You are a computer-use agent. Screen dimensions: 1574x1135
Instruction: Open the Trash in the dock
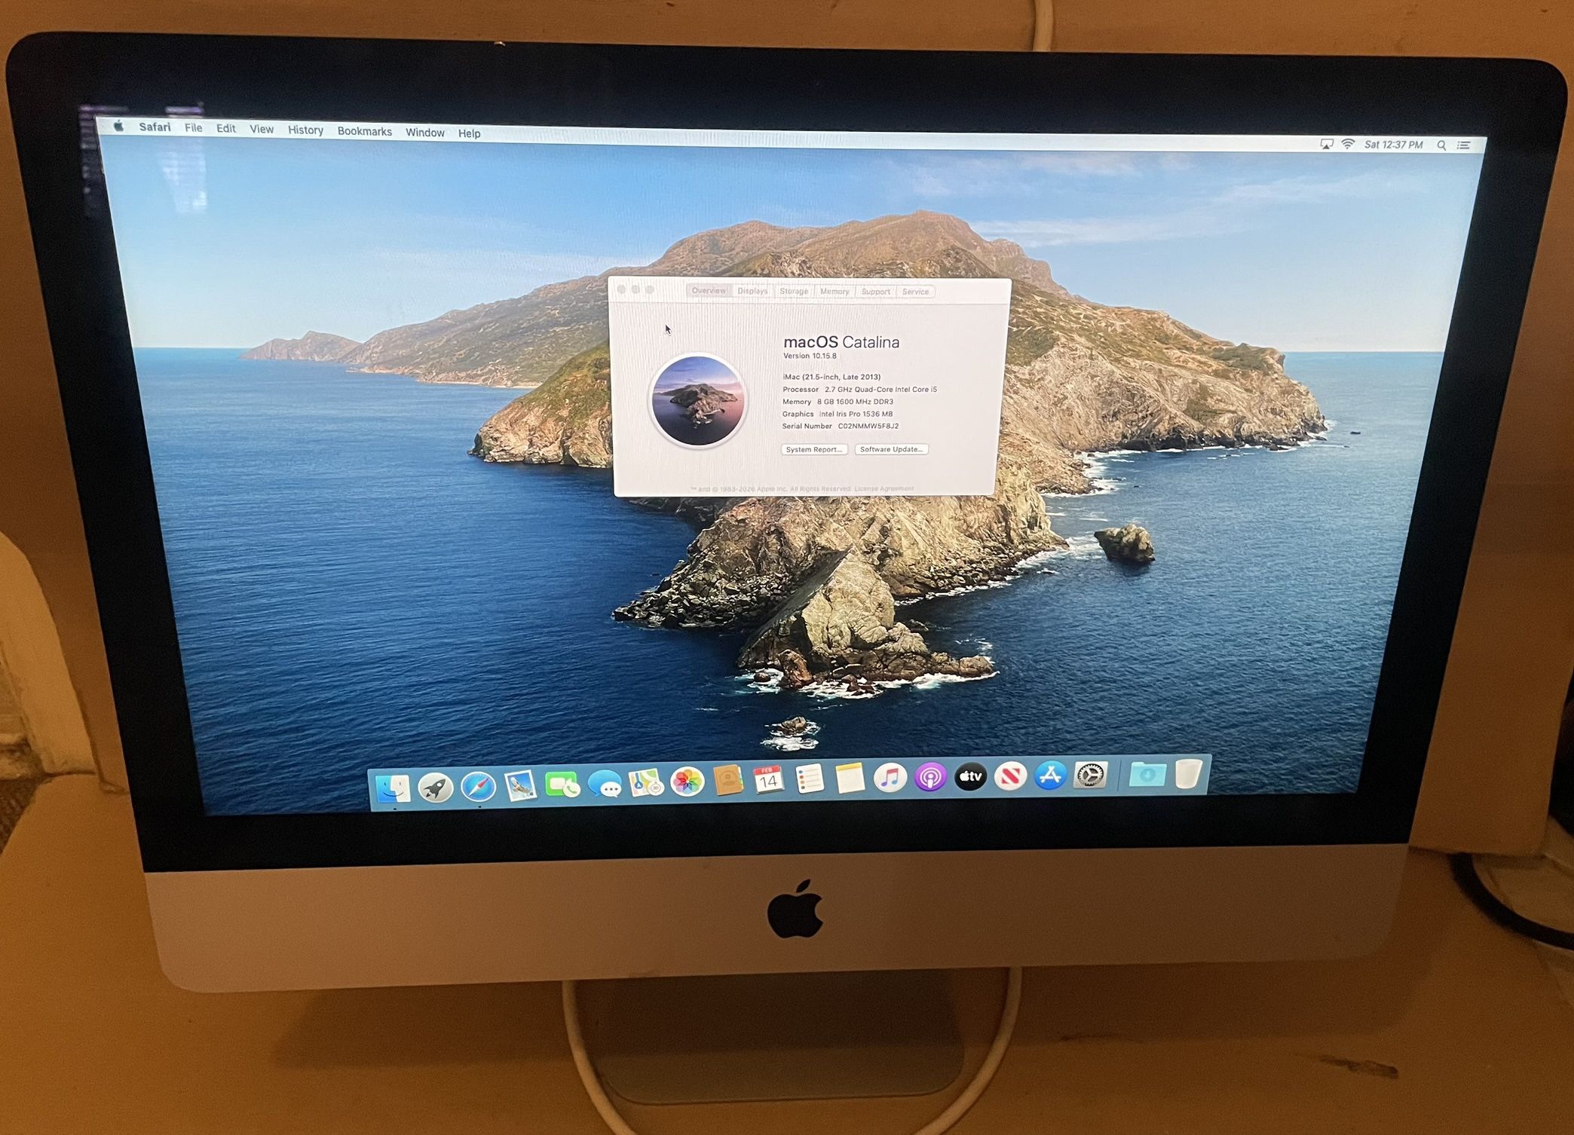[x=1188, y=773]
